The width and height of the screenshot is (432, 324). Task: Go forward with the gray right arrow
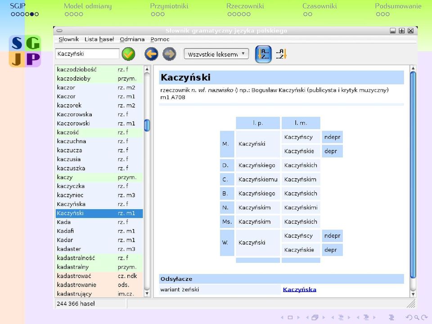pyautogui.click(x=169, y=54)
